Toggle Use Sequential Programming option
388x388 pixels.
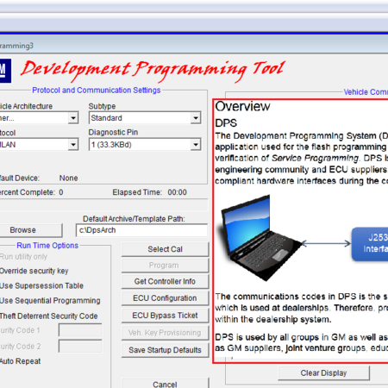(x=50, y=301)
